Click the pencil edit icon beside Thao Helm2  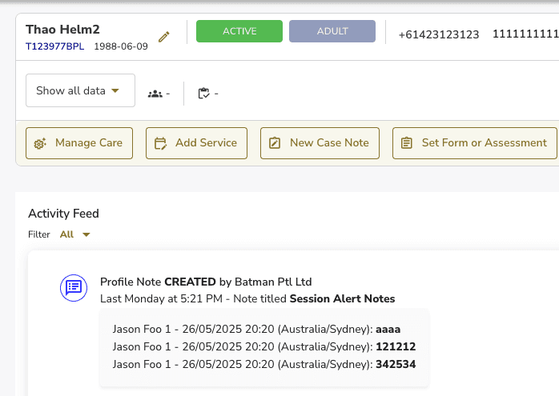(164, 37)
